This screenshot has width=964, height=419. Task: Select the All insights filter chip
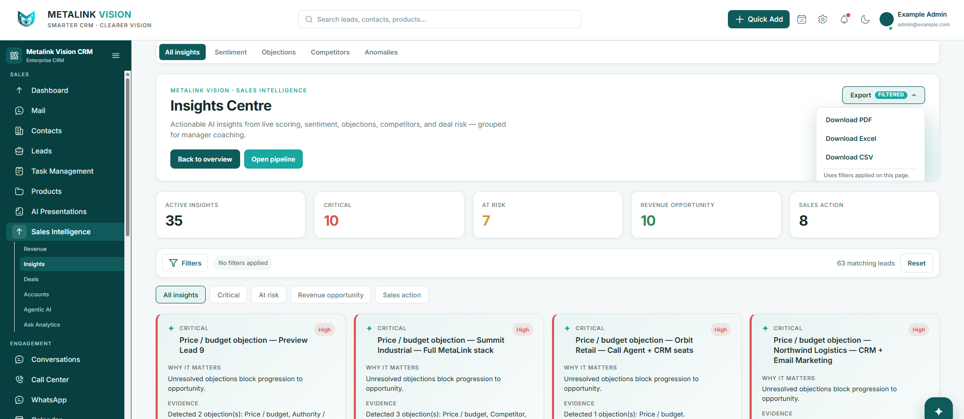point(180,295)
